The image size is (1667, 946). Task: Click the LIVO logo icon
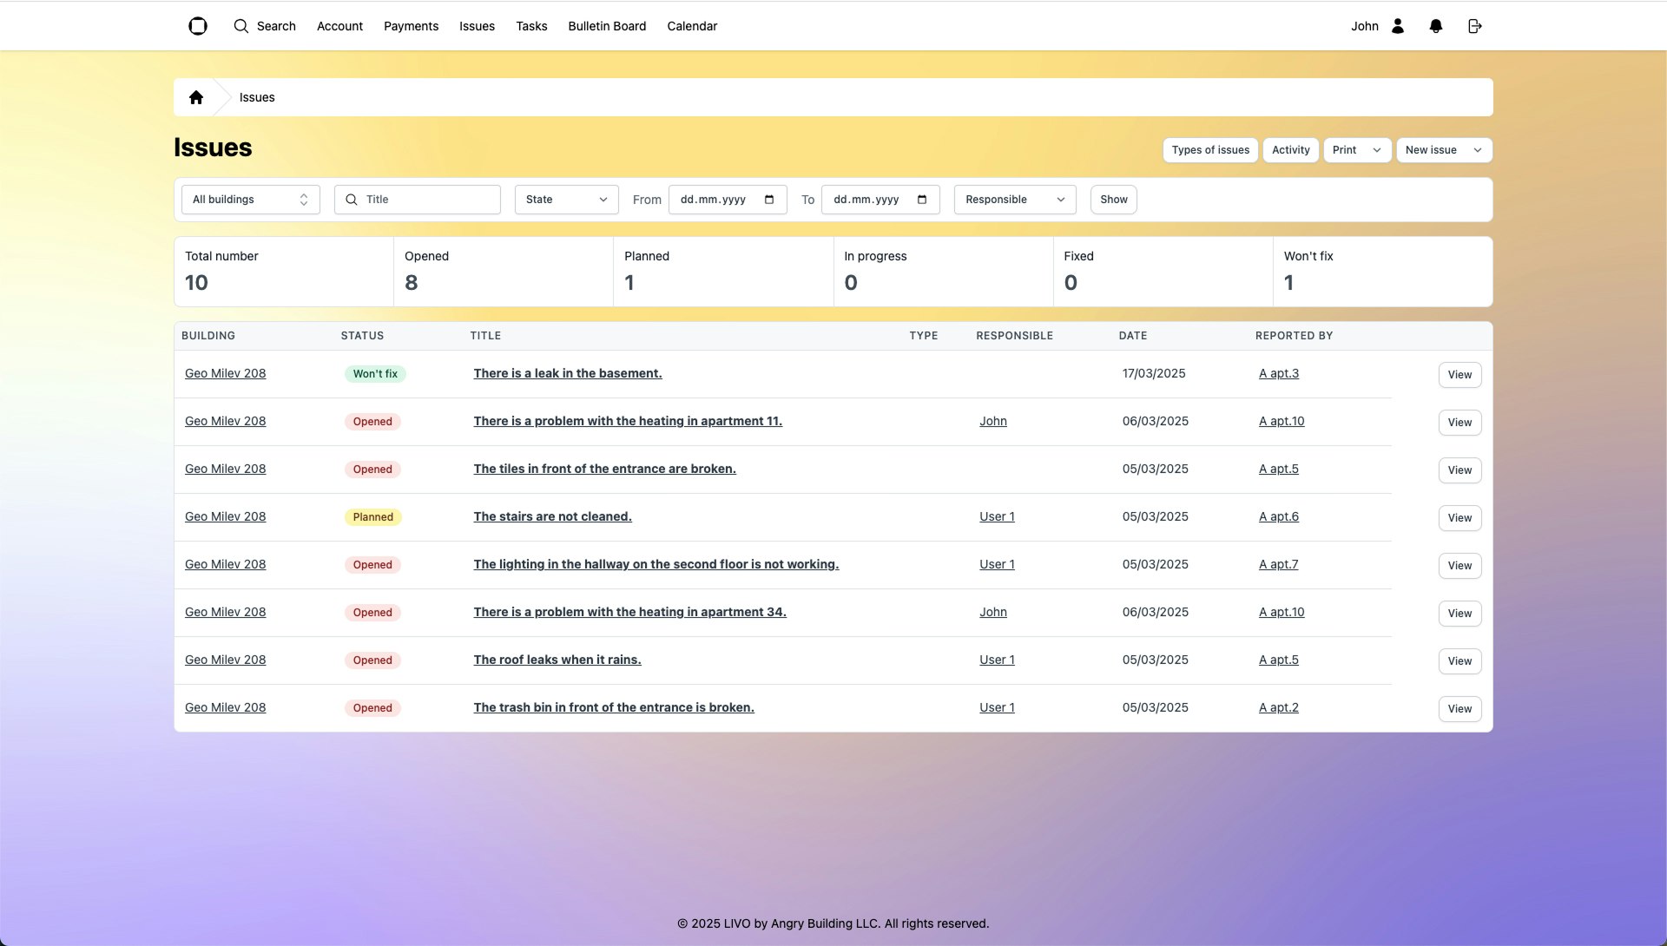pyautogui.click(x=198, y=26)
